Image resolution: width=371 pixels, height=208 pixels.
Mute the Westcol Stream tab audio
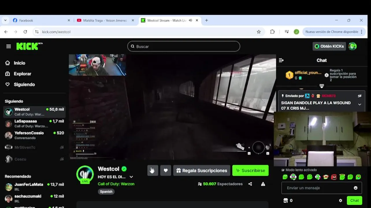coord(190,21)
